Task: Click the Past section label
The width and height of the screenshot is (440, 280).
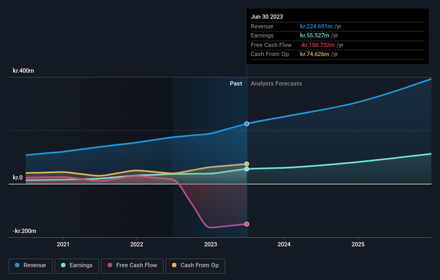Action: 236,83
